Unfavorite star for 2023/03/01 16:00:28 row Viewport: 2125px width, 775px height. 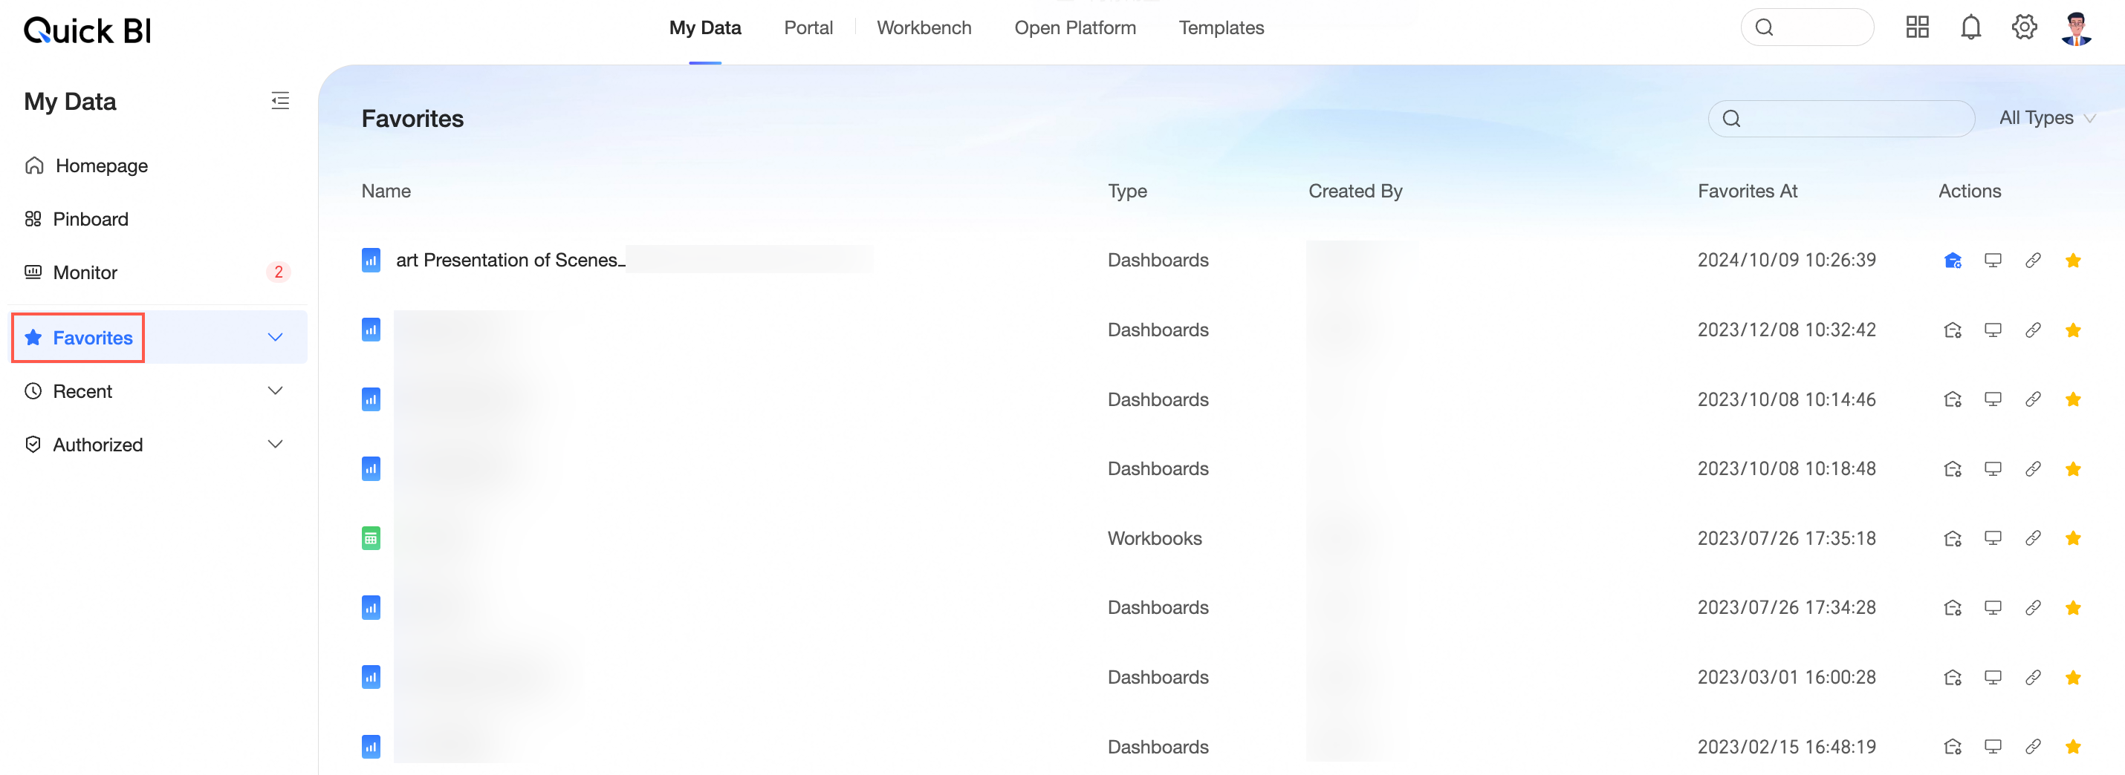tap(2073, 678)
